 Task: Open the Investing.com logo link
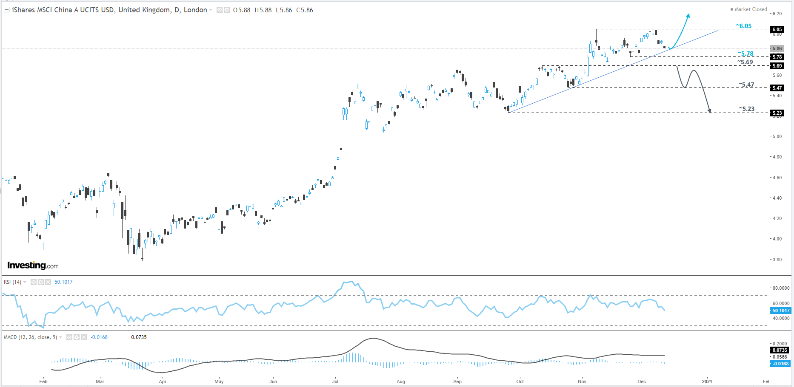[32, 265]
